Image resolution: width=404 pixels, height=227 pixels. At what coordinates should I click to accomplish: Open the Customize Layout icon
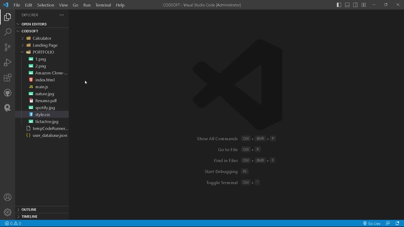pos(364,5)
